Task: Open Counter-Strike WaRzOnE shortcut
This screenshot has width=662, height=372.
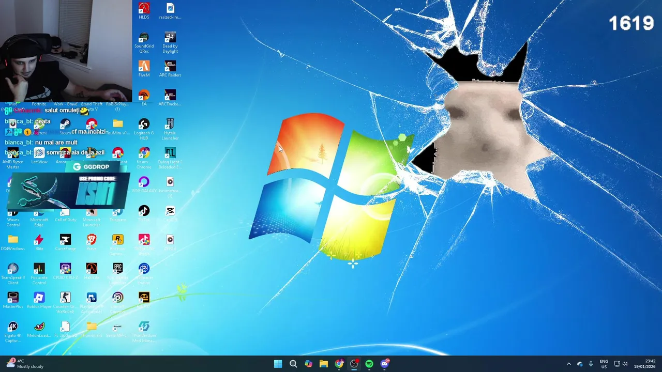Action: (65, 303)
